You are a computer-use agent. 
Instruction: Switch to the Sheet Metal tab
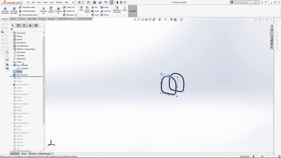pyautogui.click(x=32, y=19)
